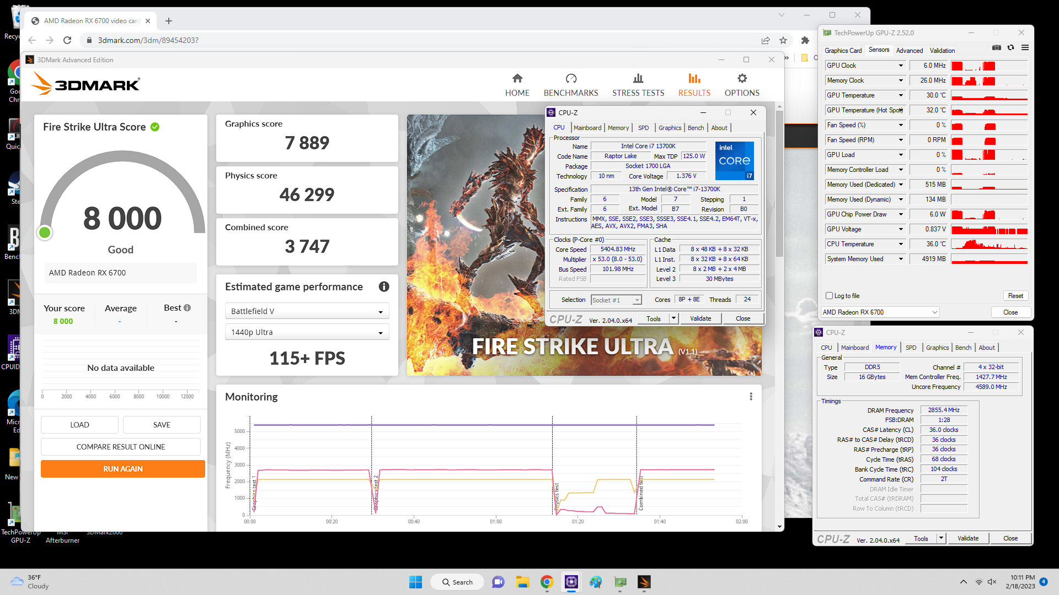Open the CPU Temperature sensor dropdown
This screenshot has height=595, width=1059.
coord(901,244)
